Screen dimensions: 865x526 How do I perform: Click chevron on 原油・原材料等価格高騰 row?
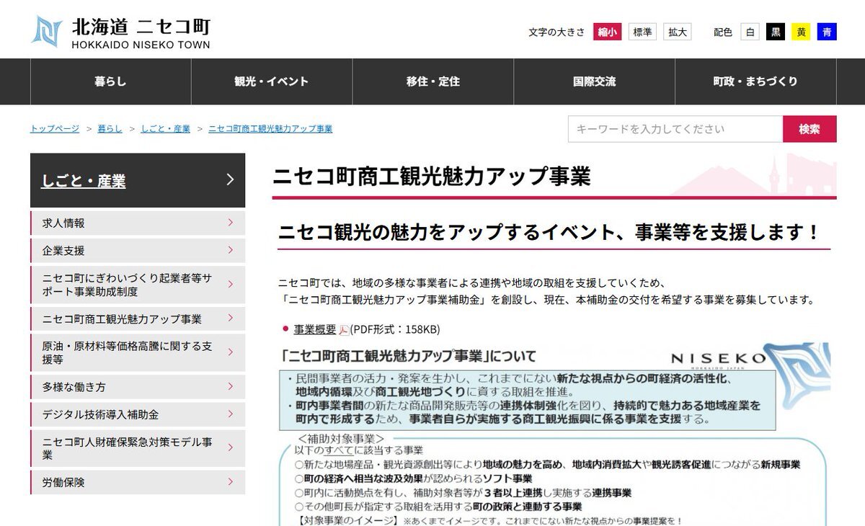(x=230, y=352)
